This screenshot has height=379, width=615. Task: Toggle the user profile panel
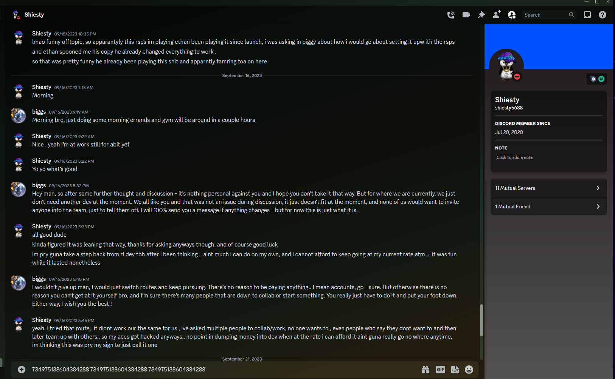512,15
